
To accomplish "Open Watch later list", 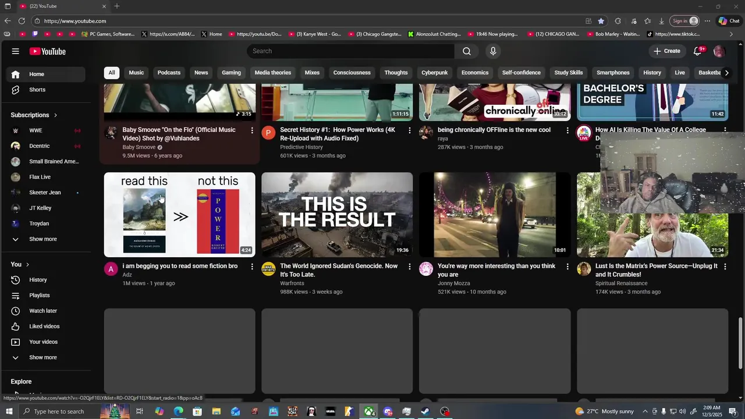I will click(x=45, y=311).
